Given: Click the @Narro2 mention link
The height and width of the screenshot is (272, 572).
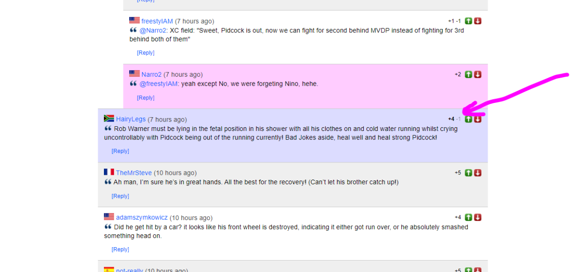Looking at the screenshot, I should 153,30.
